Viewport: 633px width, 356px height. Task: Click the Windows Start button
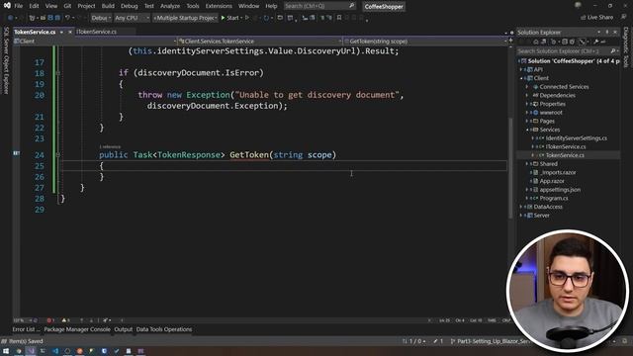point(6,351)
